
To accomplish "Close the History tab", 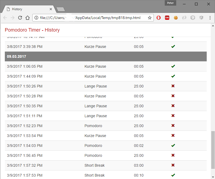I will coord(51,9).
